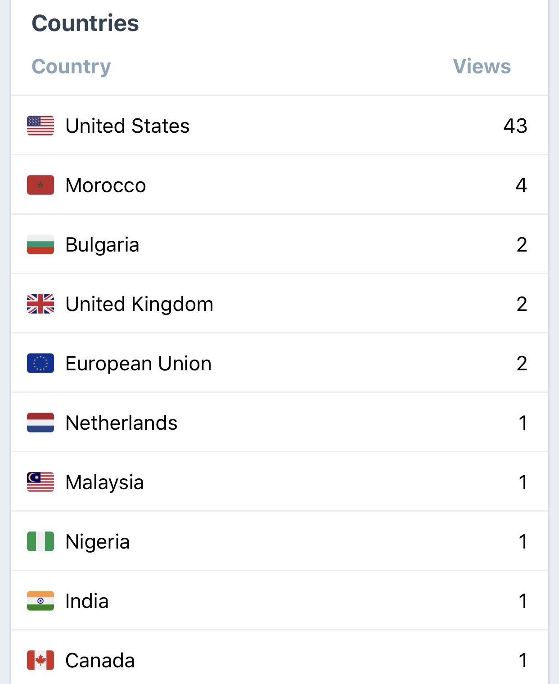Click the European Union flag icon
This screenshot has width=559, height=684.
[41, 364]
